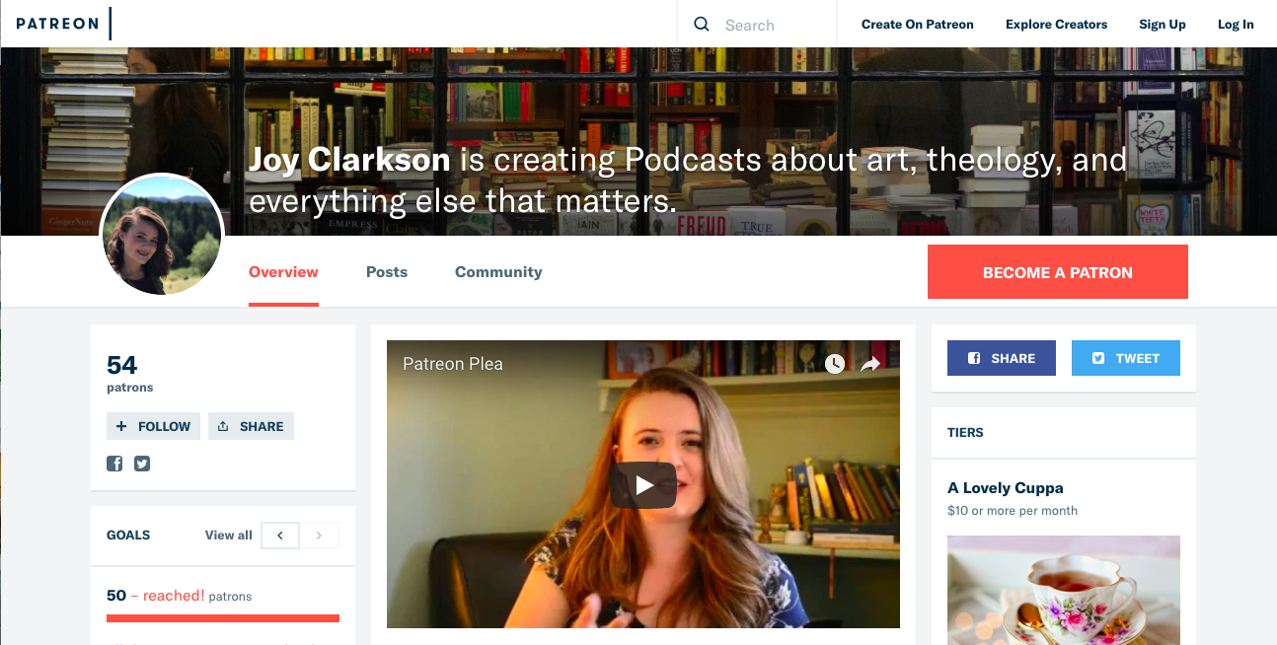Click the 50 patrons goal progress bar

tap(223, 618)
